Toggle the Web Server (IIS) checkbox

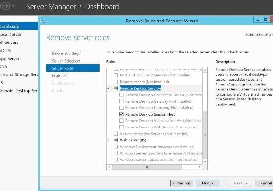point(115,140)
